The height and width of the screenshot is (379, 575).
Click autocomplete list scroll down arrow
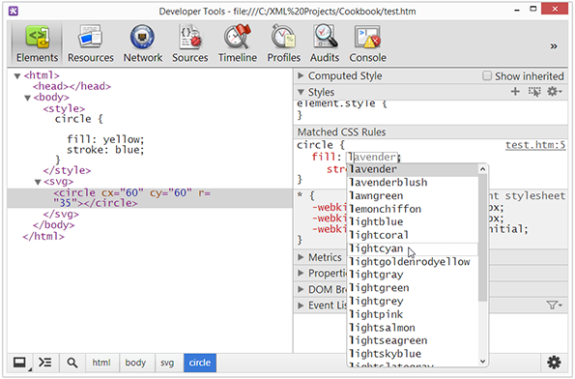tap(482, 362)
